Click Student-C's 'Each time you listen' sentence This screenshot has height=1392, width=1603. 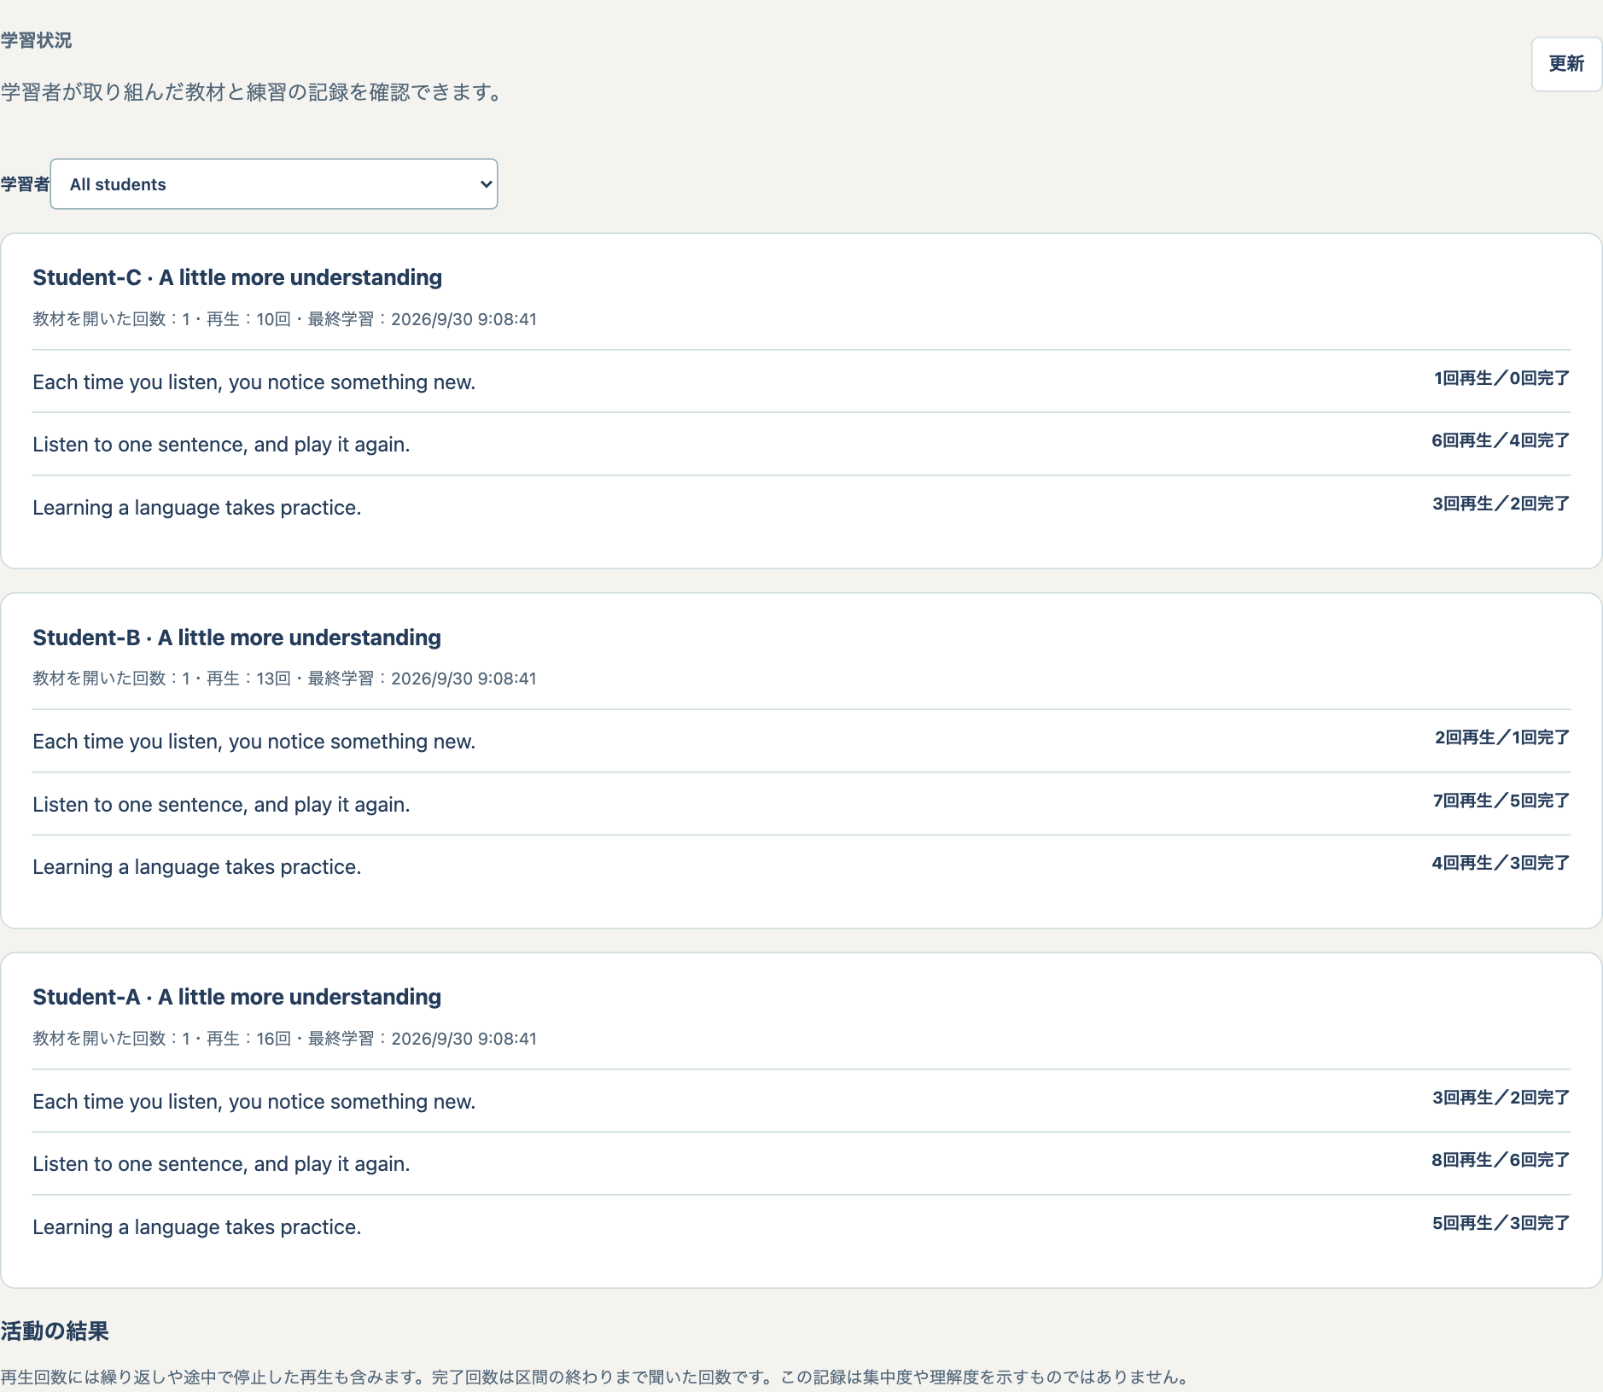[254, 382]
